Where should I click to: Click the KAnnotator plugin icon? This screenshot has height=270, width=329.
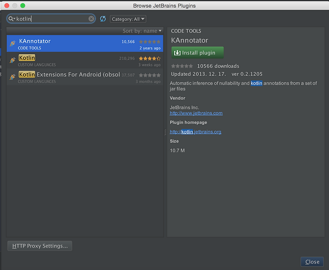[12, 43]
